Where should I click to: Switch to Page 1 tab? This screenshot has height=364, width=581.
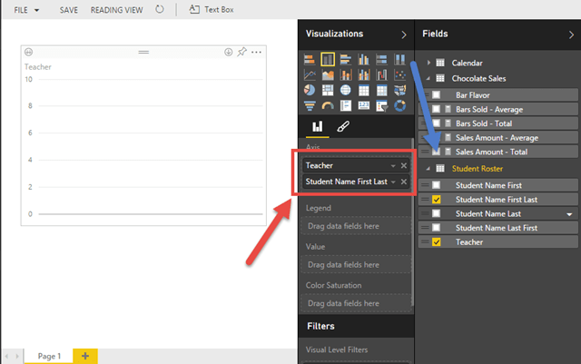coord(49,356)
